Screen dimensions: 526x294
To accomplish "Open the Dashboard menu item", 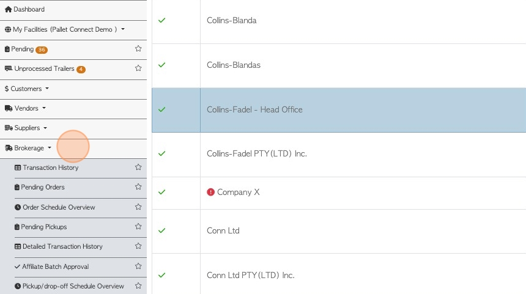I will [25, 9].
